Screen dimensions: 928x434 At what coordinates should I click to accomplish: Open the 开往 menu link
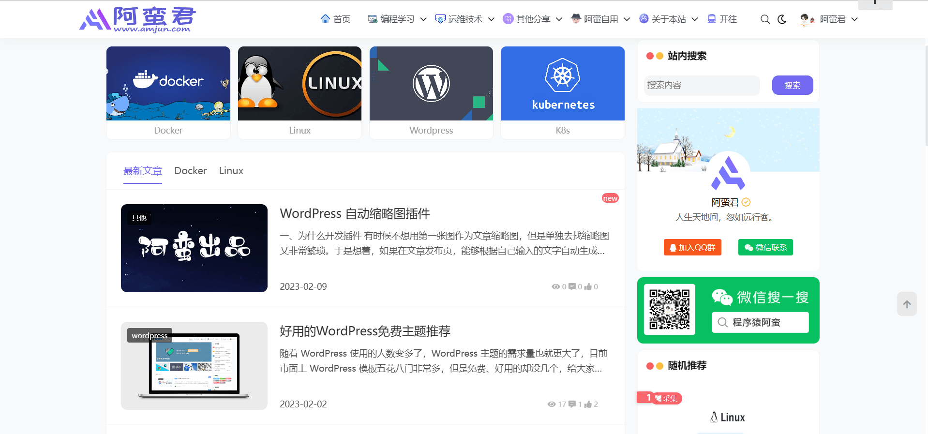[728, 19]
